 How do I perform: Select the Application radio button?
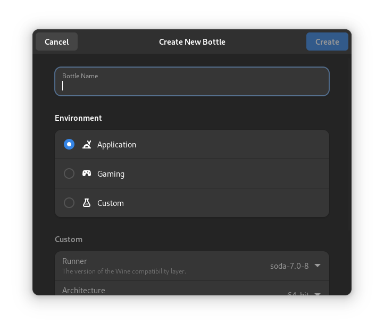pos(69,144)
